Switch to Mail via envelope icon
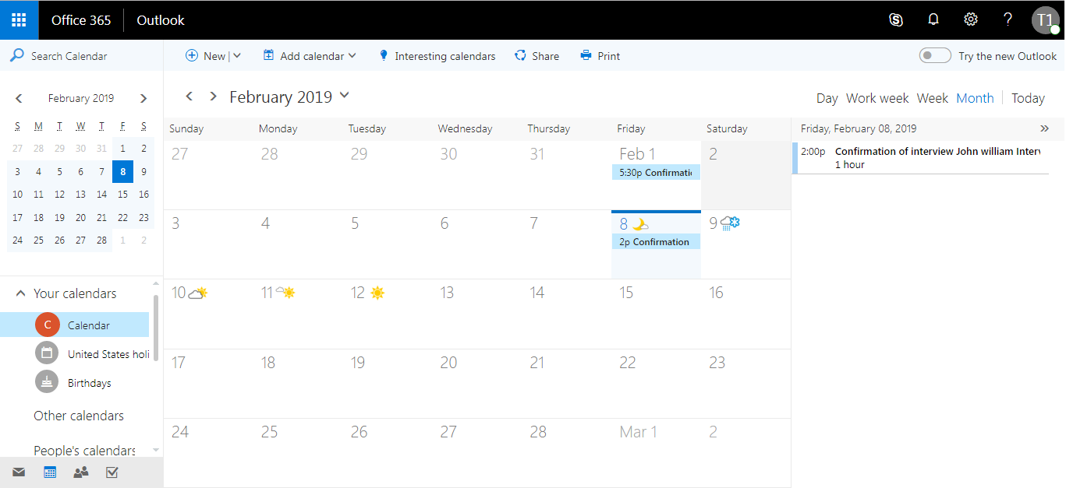1066x488 pixels. (19, 472)
